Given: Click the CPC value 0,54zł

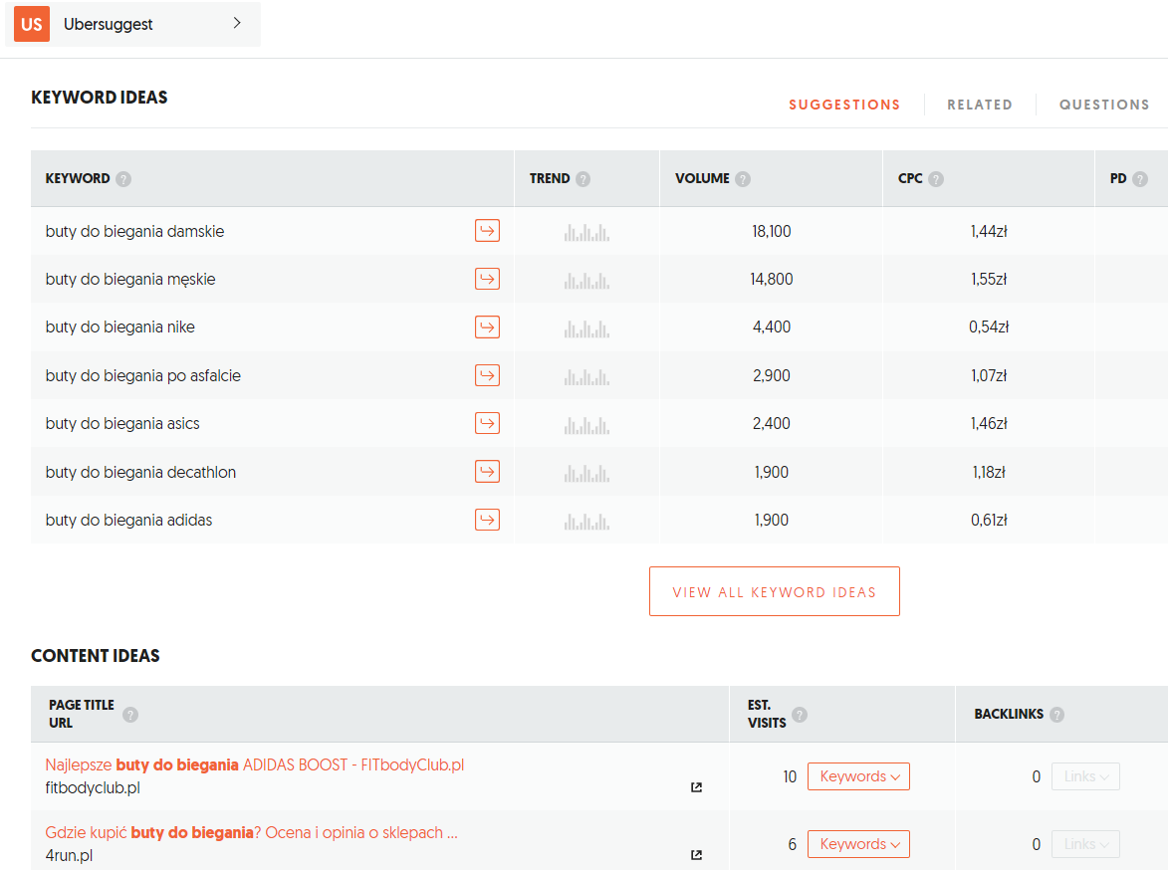Looking at the screenshot, I should (x=989, y=326).
